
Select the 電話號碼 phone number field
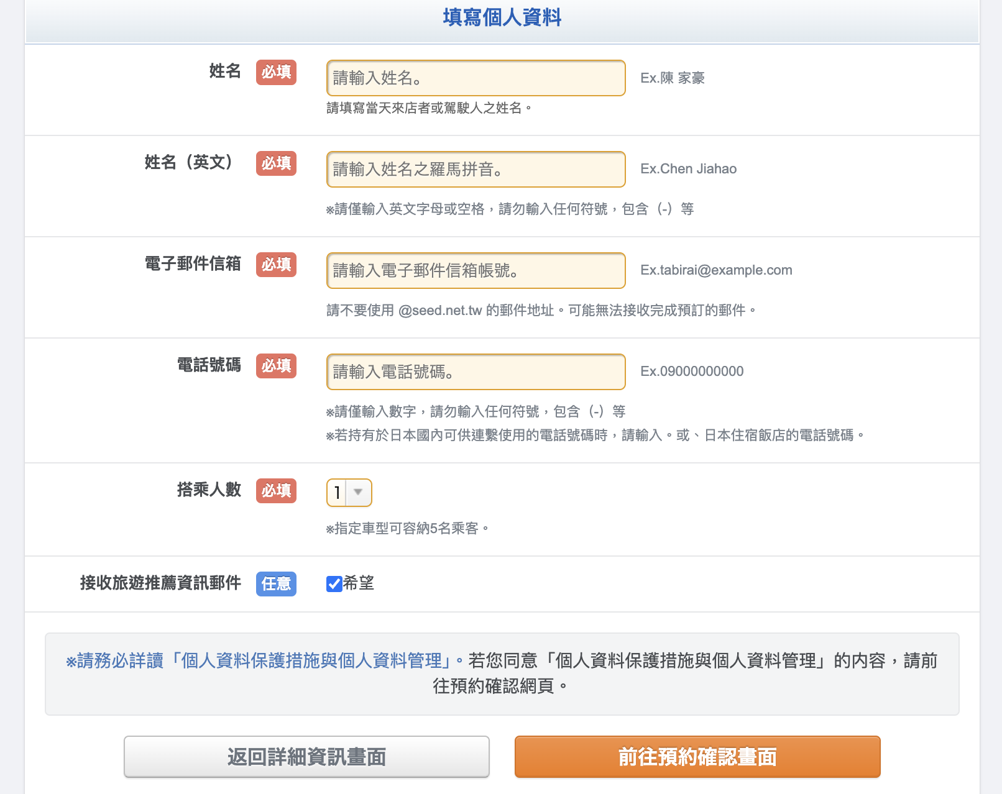pos(476,372)
